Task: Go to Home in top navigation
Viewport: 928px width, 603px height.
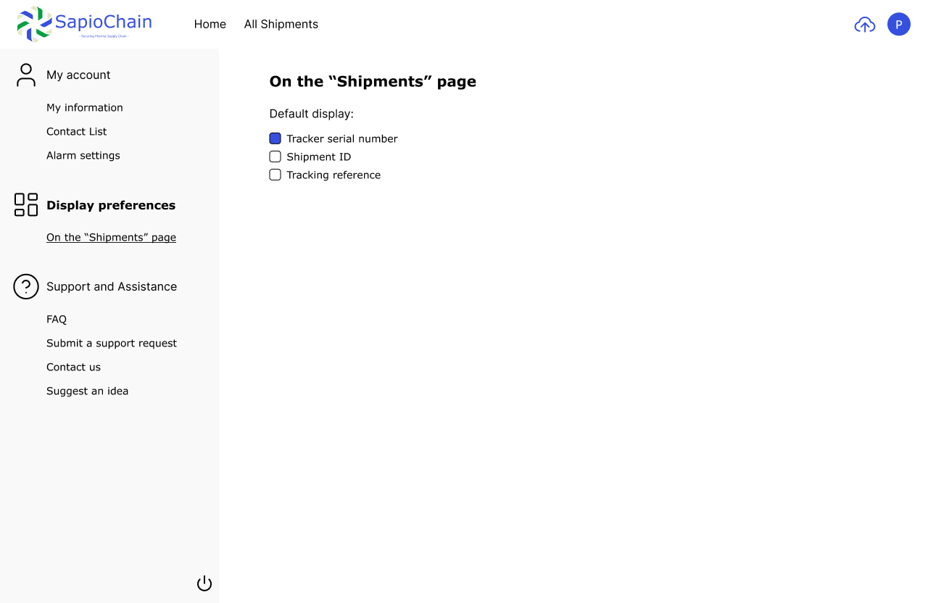Action: tap(210, 24)
